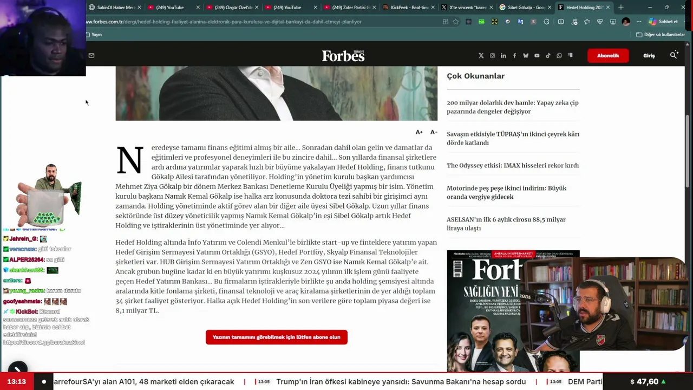Click the Forbes Türkiye logo
This screenshot has width=693, height=390.
pos(343,56)
